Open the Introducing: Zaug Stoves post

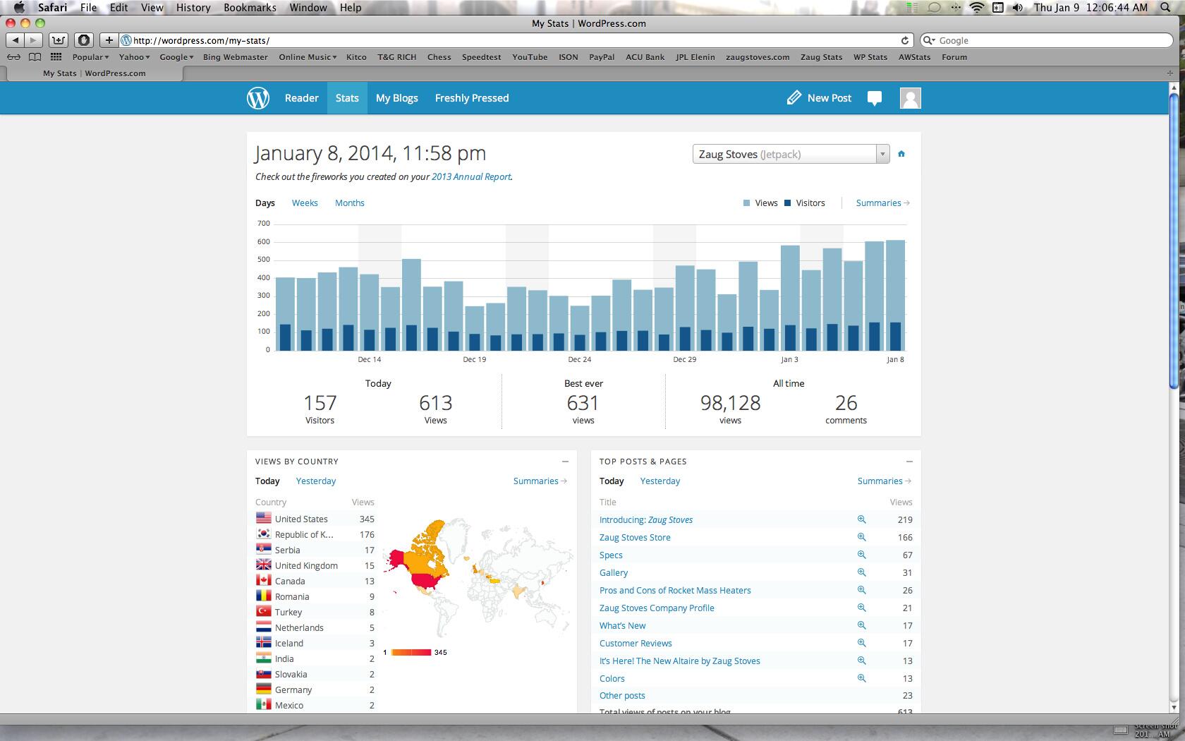click(x=646, y=520)
